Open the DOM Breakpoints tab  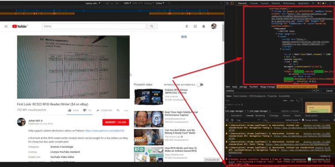click(257, 96)
